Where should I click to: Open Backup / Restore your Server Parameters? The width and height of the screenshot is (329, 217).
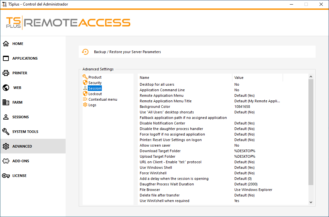pyautogui.click(x=127, y=52)
